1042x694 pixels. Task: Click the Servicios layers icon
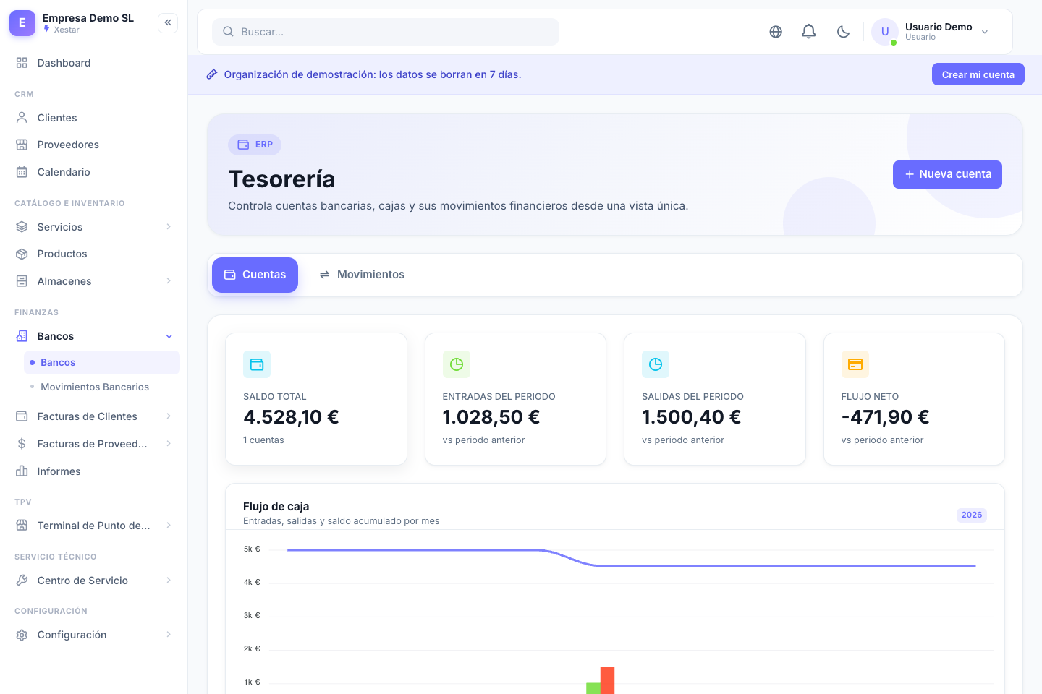point(22,227)
